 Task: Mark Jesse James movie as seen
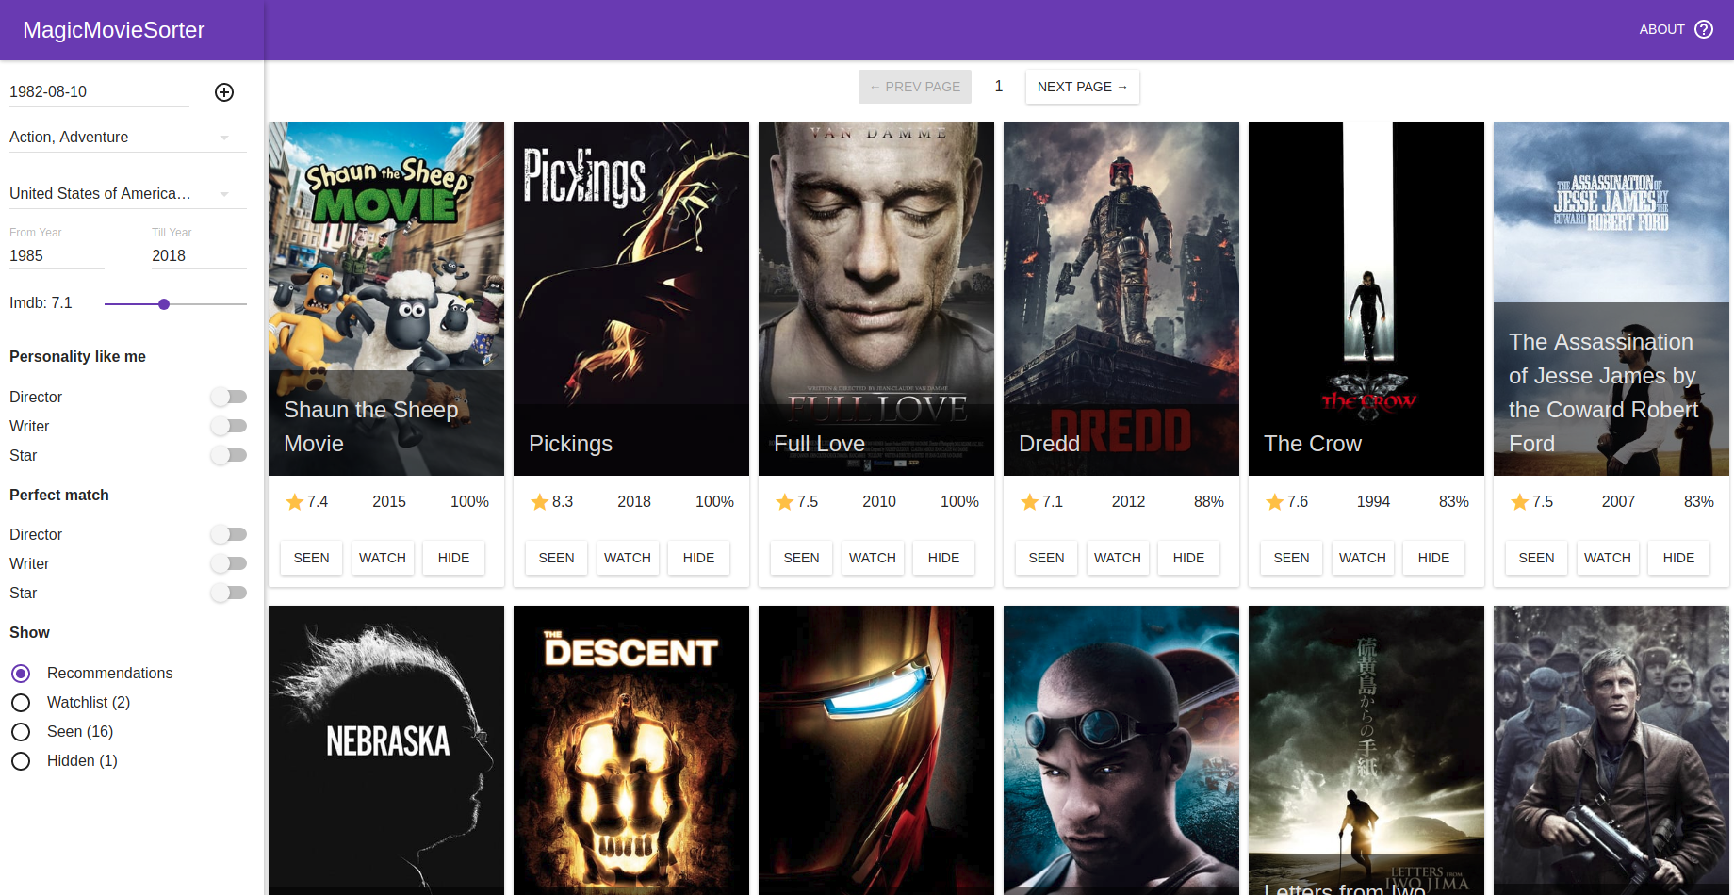(1536, 558)
